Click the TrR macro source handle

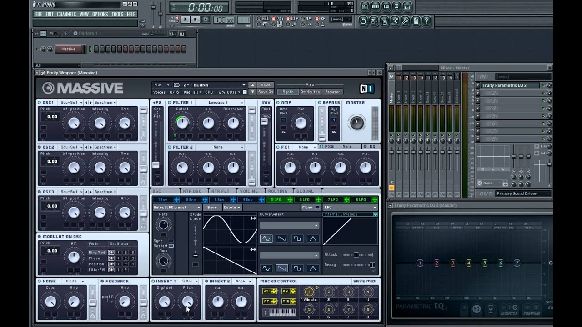293,302
